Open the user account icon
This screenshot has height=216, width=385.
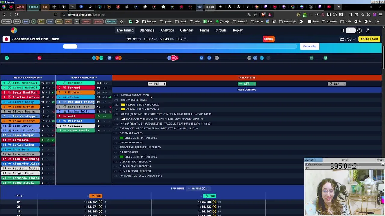point(368,30)
